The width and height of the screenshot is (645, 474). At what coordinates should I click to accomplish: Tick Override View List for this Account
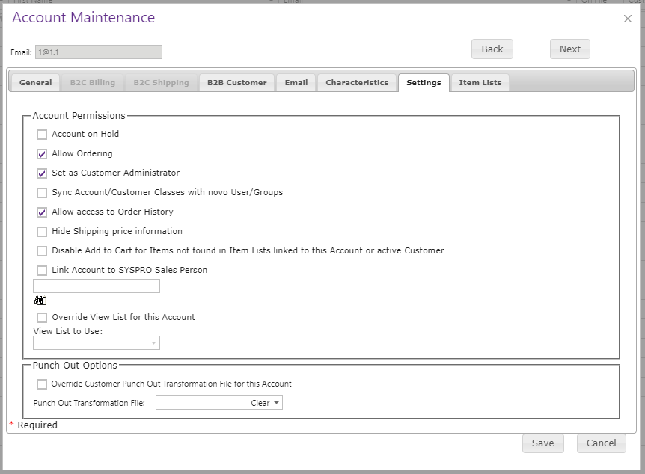42,317
